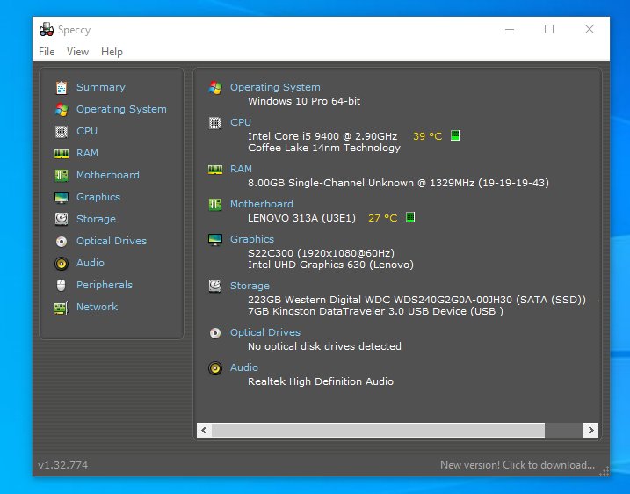Click the 27 °C motherboard temperature value
This screenshot has height=494, width=630.
[x=382, y=218]
